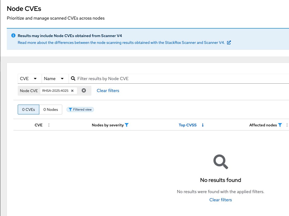Click the Nodes by severity column header

click(108, 125)
